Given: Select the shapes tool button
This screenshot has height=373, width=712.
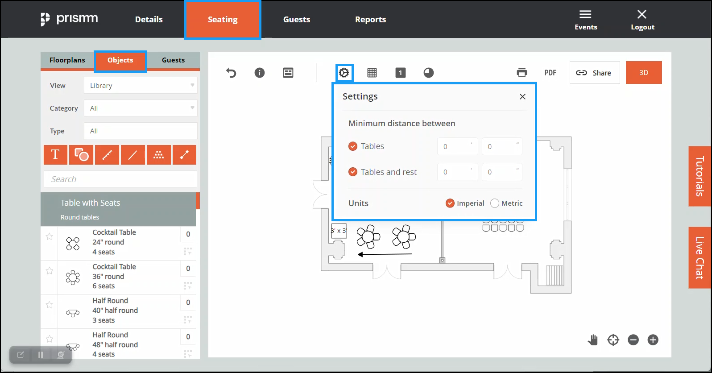Looking at the screenshot, I should coord(81,155).
